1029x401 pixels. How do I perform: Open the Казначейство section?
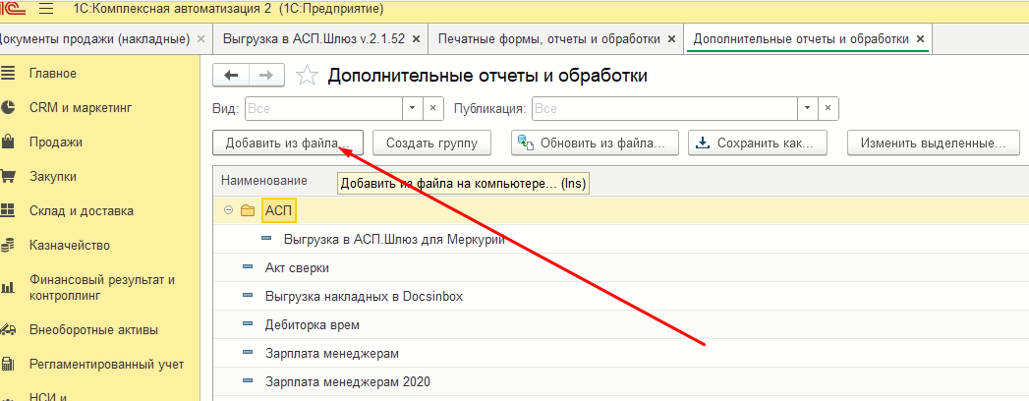70,246
